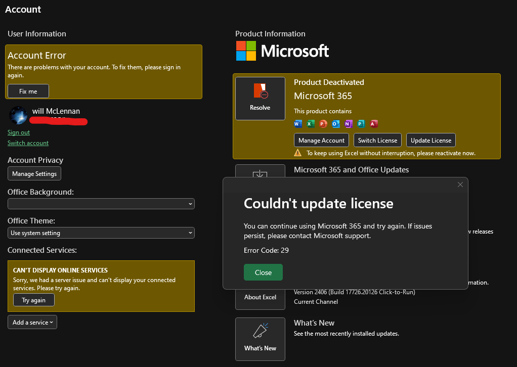Click the PowerPoint app icon

(323, 124)
